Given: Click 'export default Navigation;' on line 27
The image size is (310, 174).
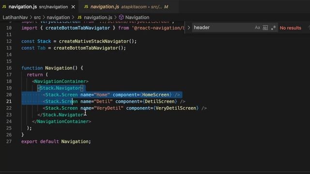Looking at the screenshot, I should point(56,142).
